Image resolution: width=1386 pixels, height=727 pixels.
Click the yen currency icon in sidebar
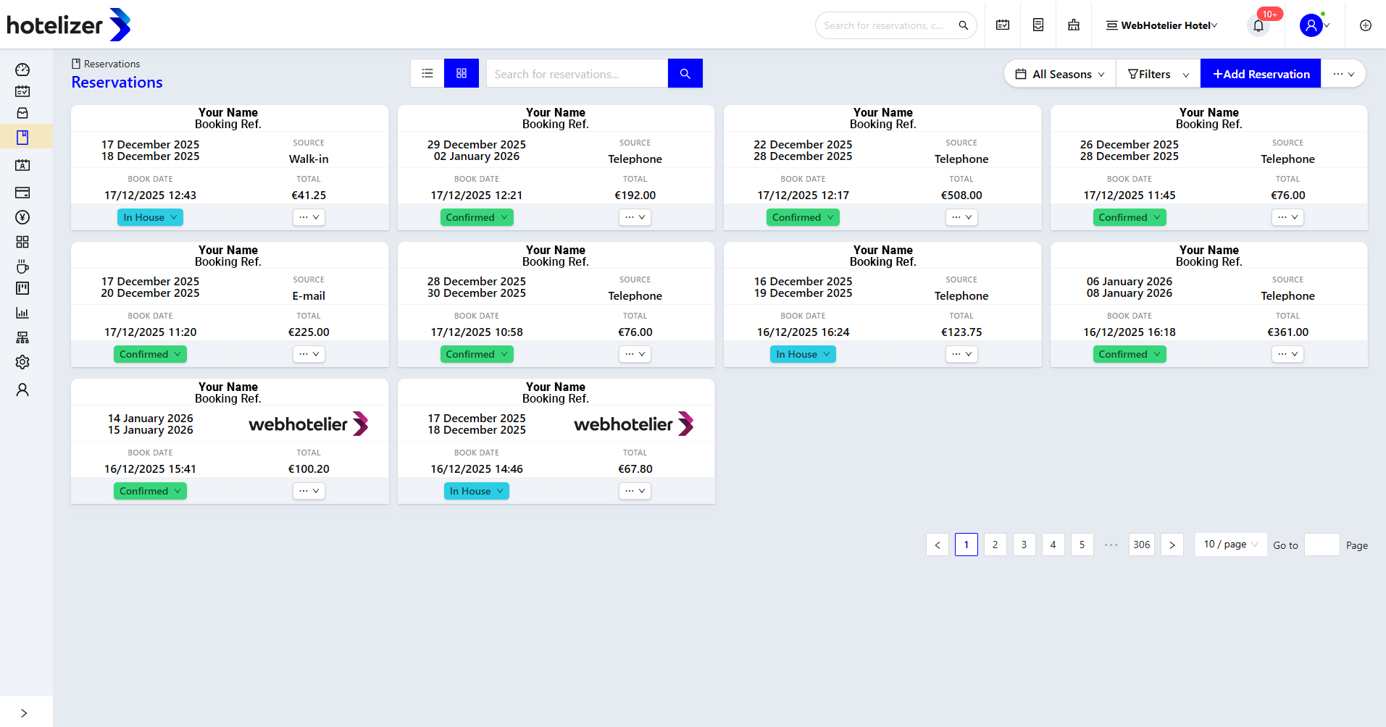pyautogui.click(x=22, y=217)
